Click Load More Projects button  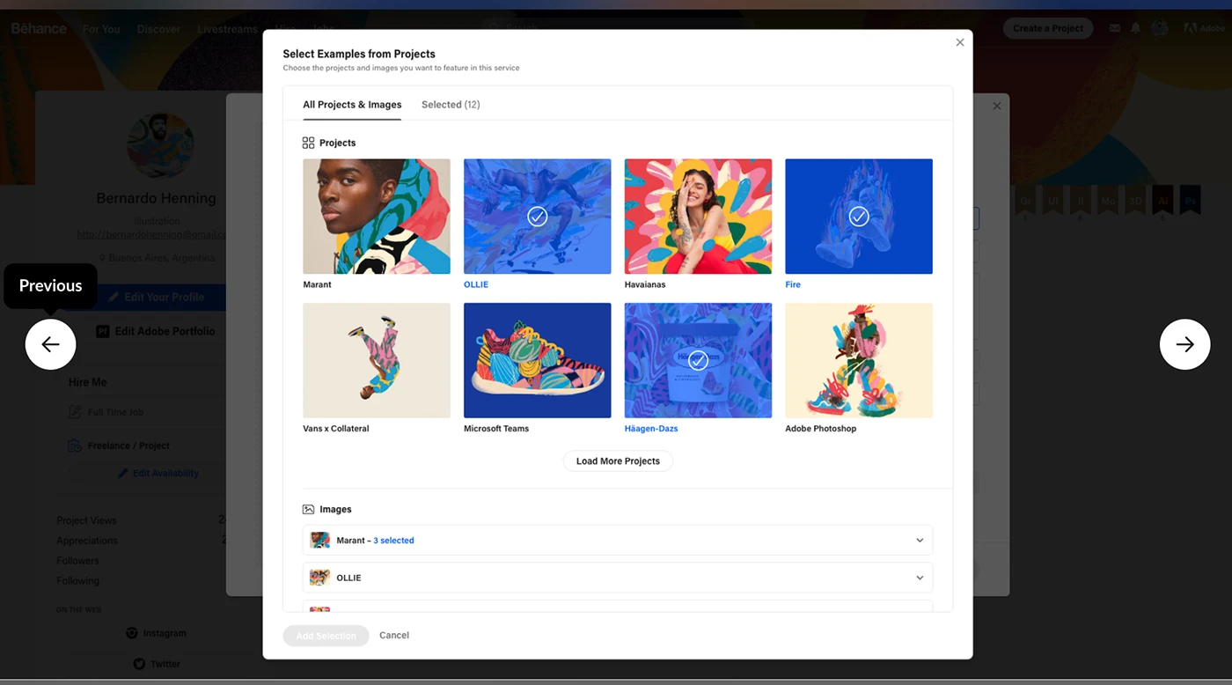[618, 461]
